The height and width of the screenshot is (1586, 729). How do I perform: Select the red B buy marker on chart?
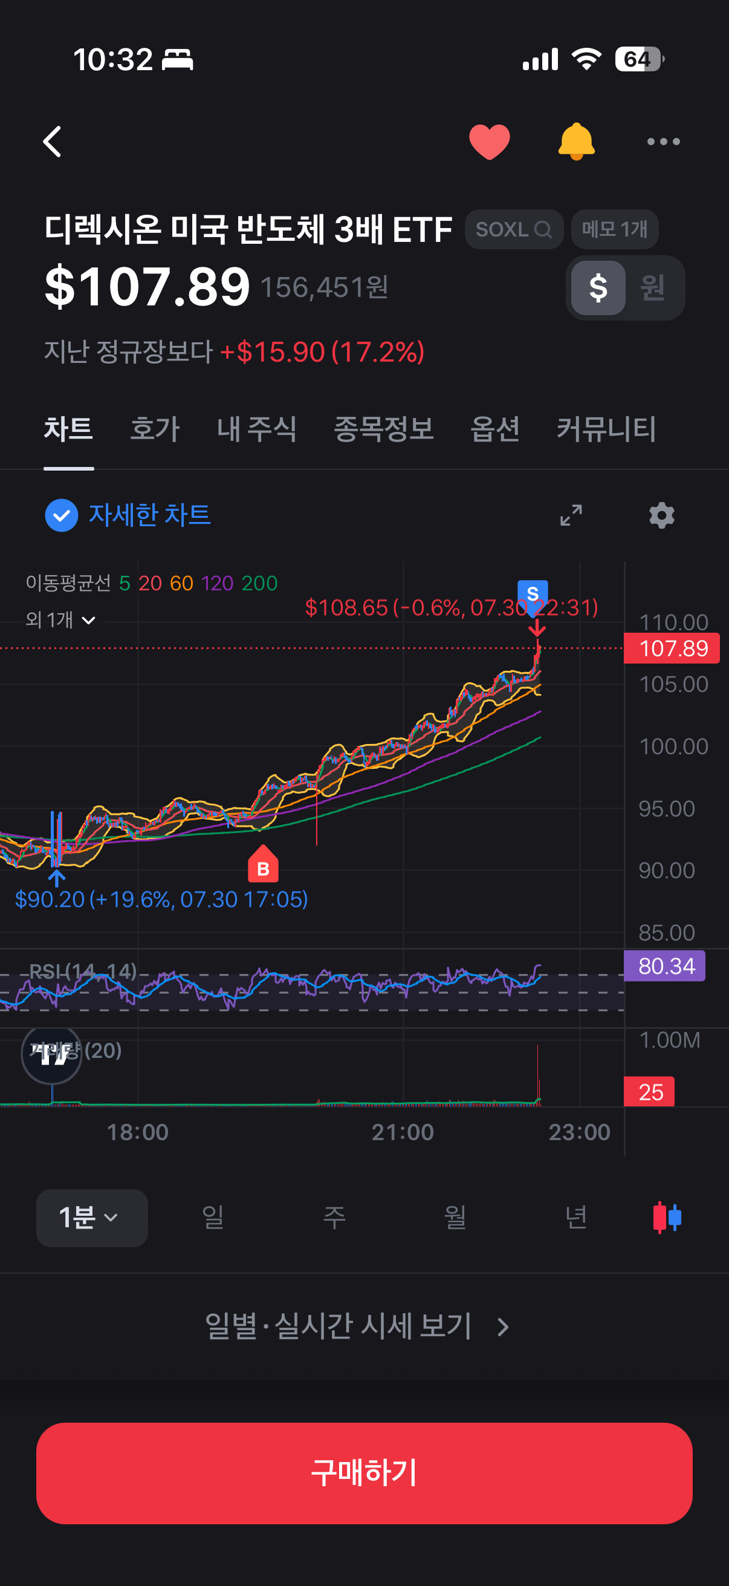click(x=264, y=864)
